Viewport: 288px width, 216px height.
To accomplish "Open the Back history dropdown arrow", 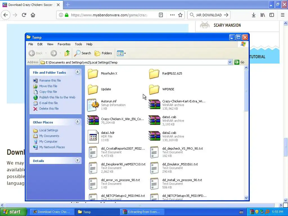I will pyautogui.click(x=46, y=53).
